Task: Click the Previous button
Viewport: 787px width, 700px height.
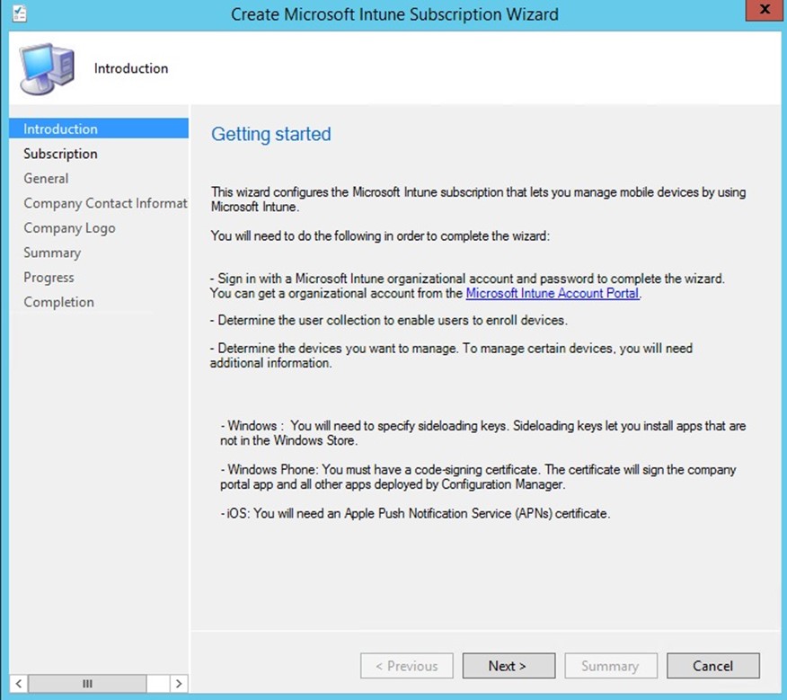Action: 406,666
